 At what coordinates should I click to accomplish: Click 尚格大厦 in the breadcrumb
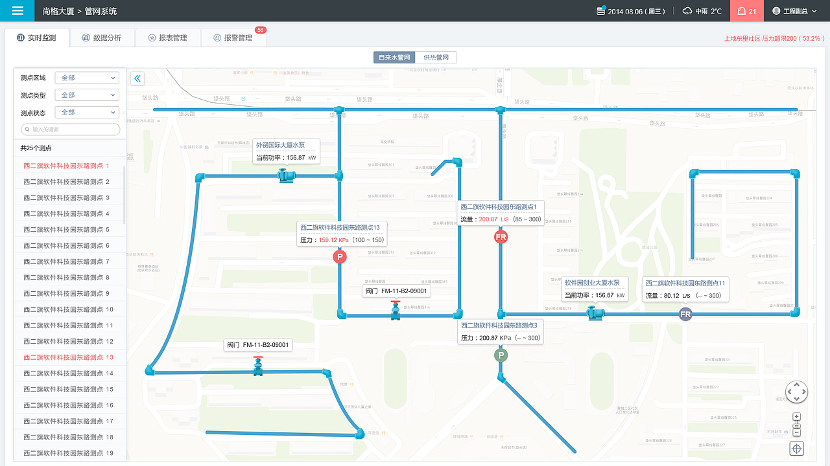[x=58, y=11]
